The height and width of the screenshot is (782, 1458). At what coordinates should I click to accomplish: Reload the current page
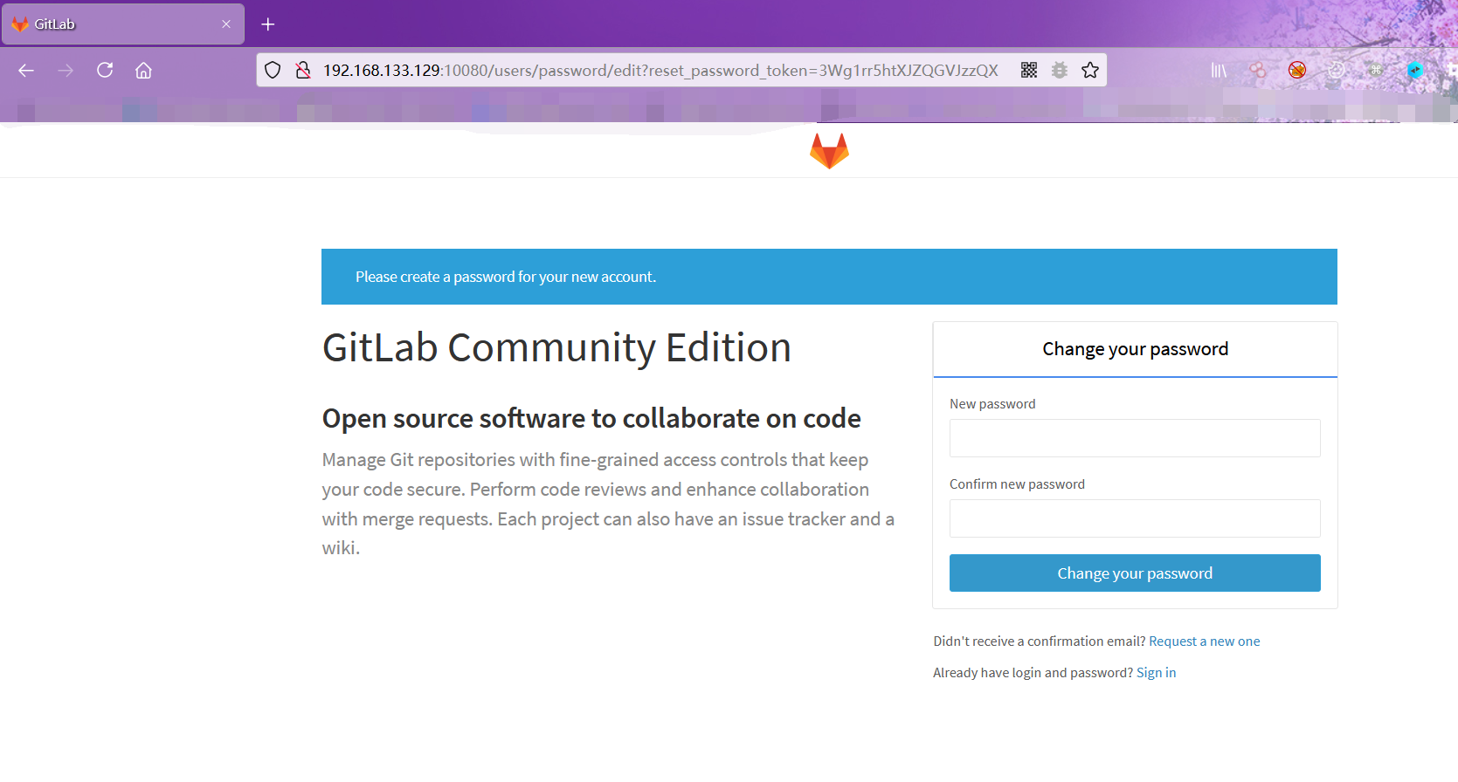[x=105, y=70]
